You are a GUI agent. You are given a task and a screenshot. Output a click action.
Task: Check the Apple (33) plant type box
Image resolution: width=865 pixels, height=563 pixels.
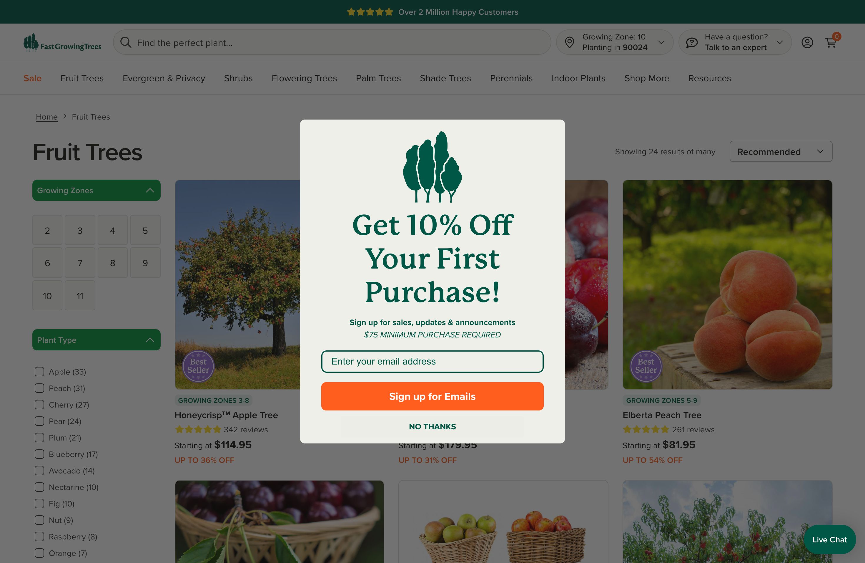(39, 371)
